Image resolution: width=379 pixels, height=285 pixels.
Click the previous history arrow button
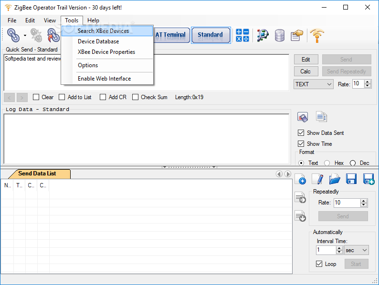[x=10, y=98]
